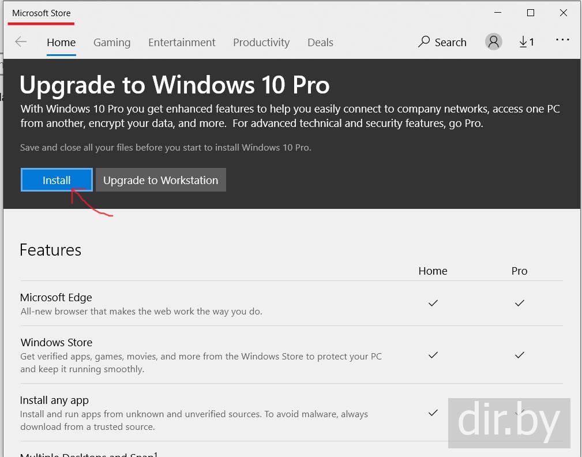The height and width of the screenshot is (457, 582).
Task: Open the See more ellipsis menu
Action: coord(562,39)
